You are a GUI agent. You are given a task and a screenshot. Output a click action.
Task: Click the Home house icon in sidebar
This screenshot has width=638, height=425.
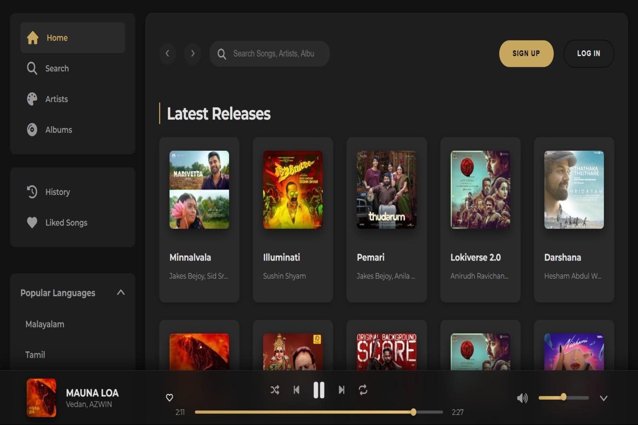33,38
